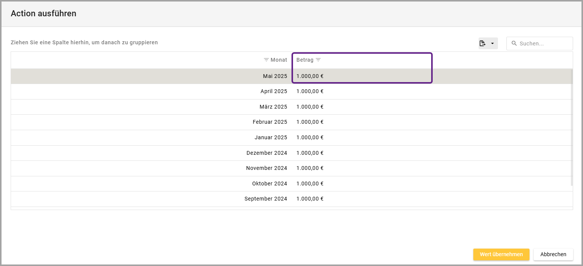Sort by the Monat column header

279,60
